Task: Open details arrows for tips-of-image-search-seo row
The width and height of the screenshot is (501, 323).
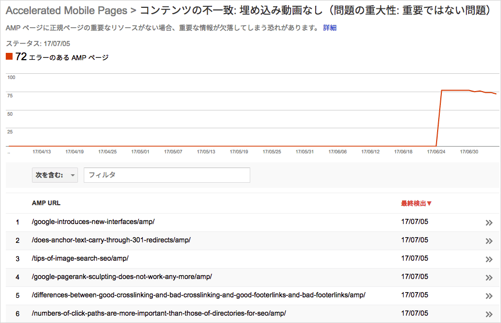Action: (489, 260)
